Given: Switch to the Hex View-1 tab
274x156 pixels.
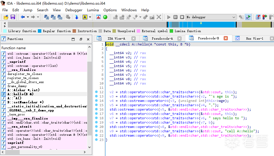Looking at the screenshot, I should (x=254, y=38).
